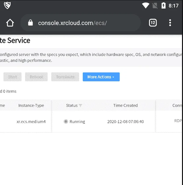Select the xr.ecs.medium4 instance row
The width and height of the screenshot is (183, 185).
tap(91, 121)
